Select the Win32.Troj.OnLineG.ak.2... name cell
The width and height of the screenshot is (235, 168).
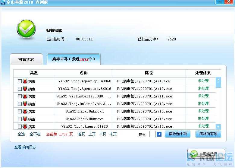coord(84,104)
